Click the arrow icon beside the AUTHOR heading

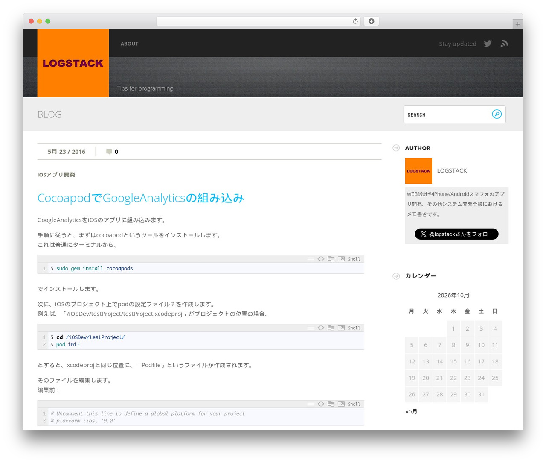pos(396,148)
